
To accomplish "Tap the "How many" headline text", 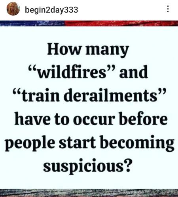I will click(x=88, y=50).
